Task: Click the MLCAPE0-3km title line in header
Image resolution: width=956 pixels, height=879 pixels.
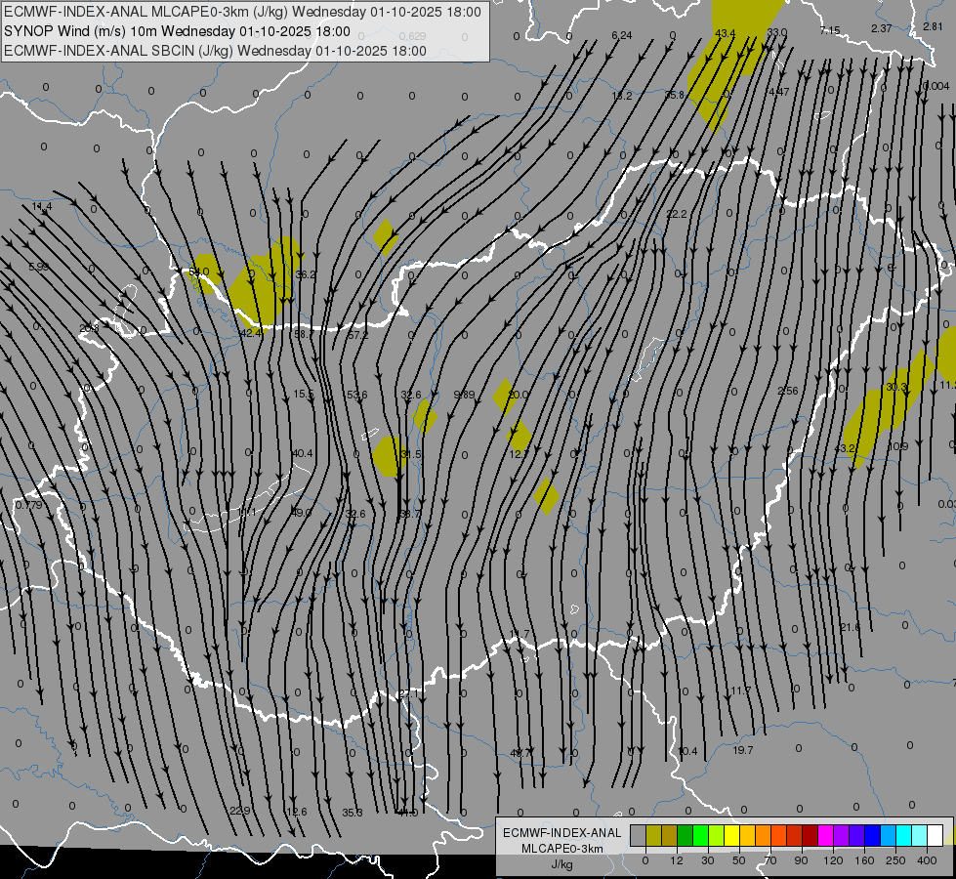Action: coord(242,12)
